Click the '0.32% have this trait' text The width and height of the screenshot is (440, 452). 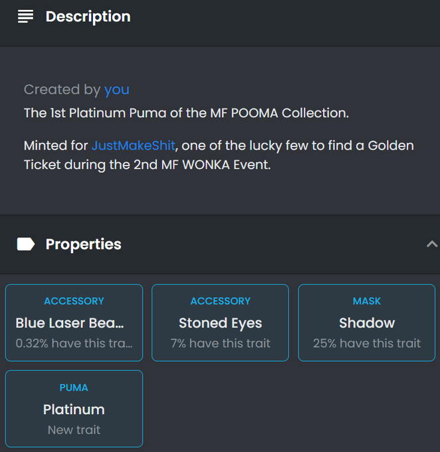74,344
